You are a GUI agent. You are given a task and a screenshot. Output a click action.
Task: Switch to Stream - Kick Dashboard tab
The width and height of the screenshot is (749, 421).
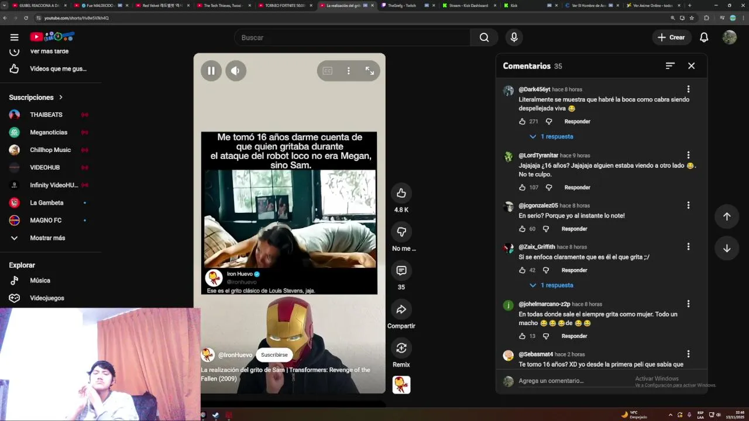click(x=469, y=5)
